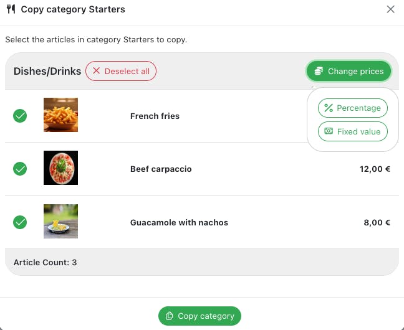Click the banknote icon beside Fixed value

[329, 131]
